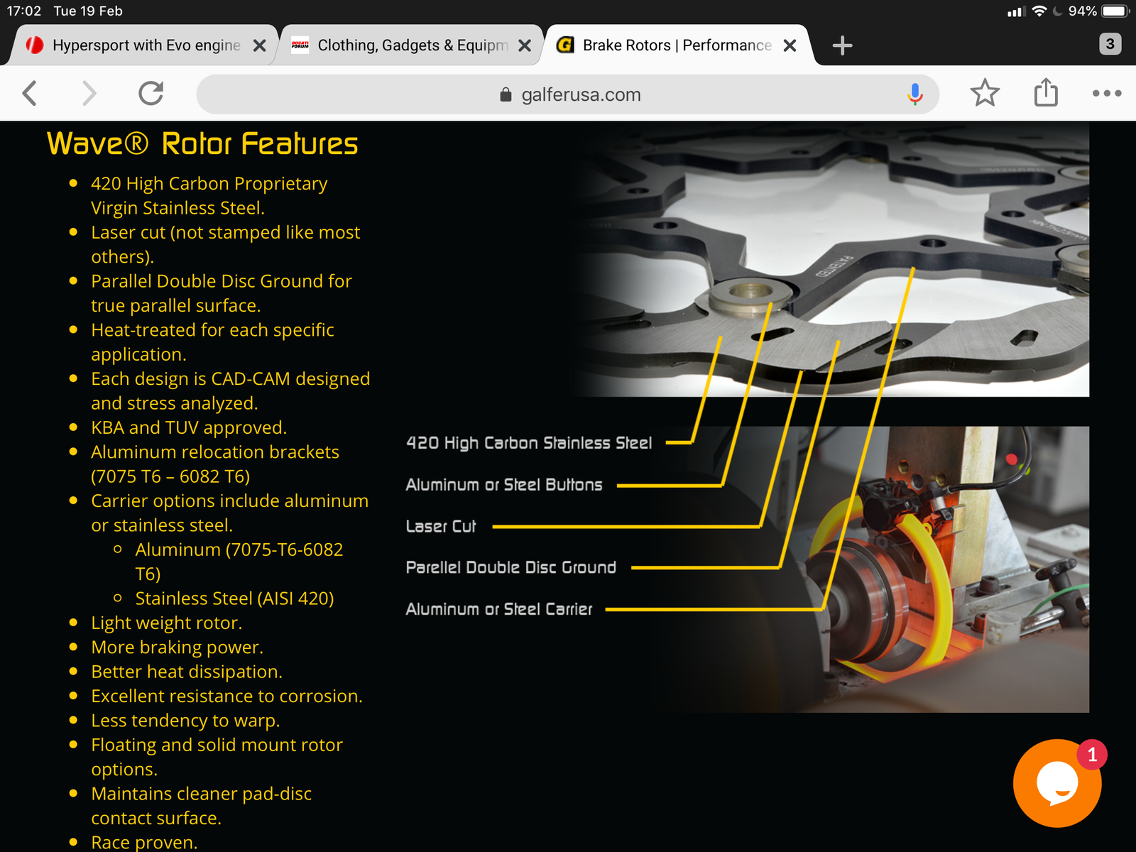Close the Clothing, Gadgets & Equipment tab

click(x=525, y=45)
